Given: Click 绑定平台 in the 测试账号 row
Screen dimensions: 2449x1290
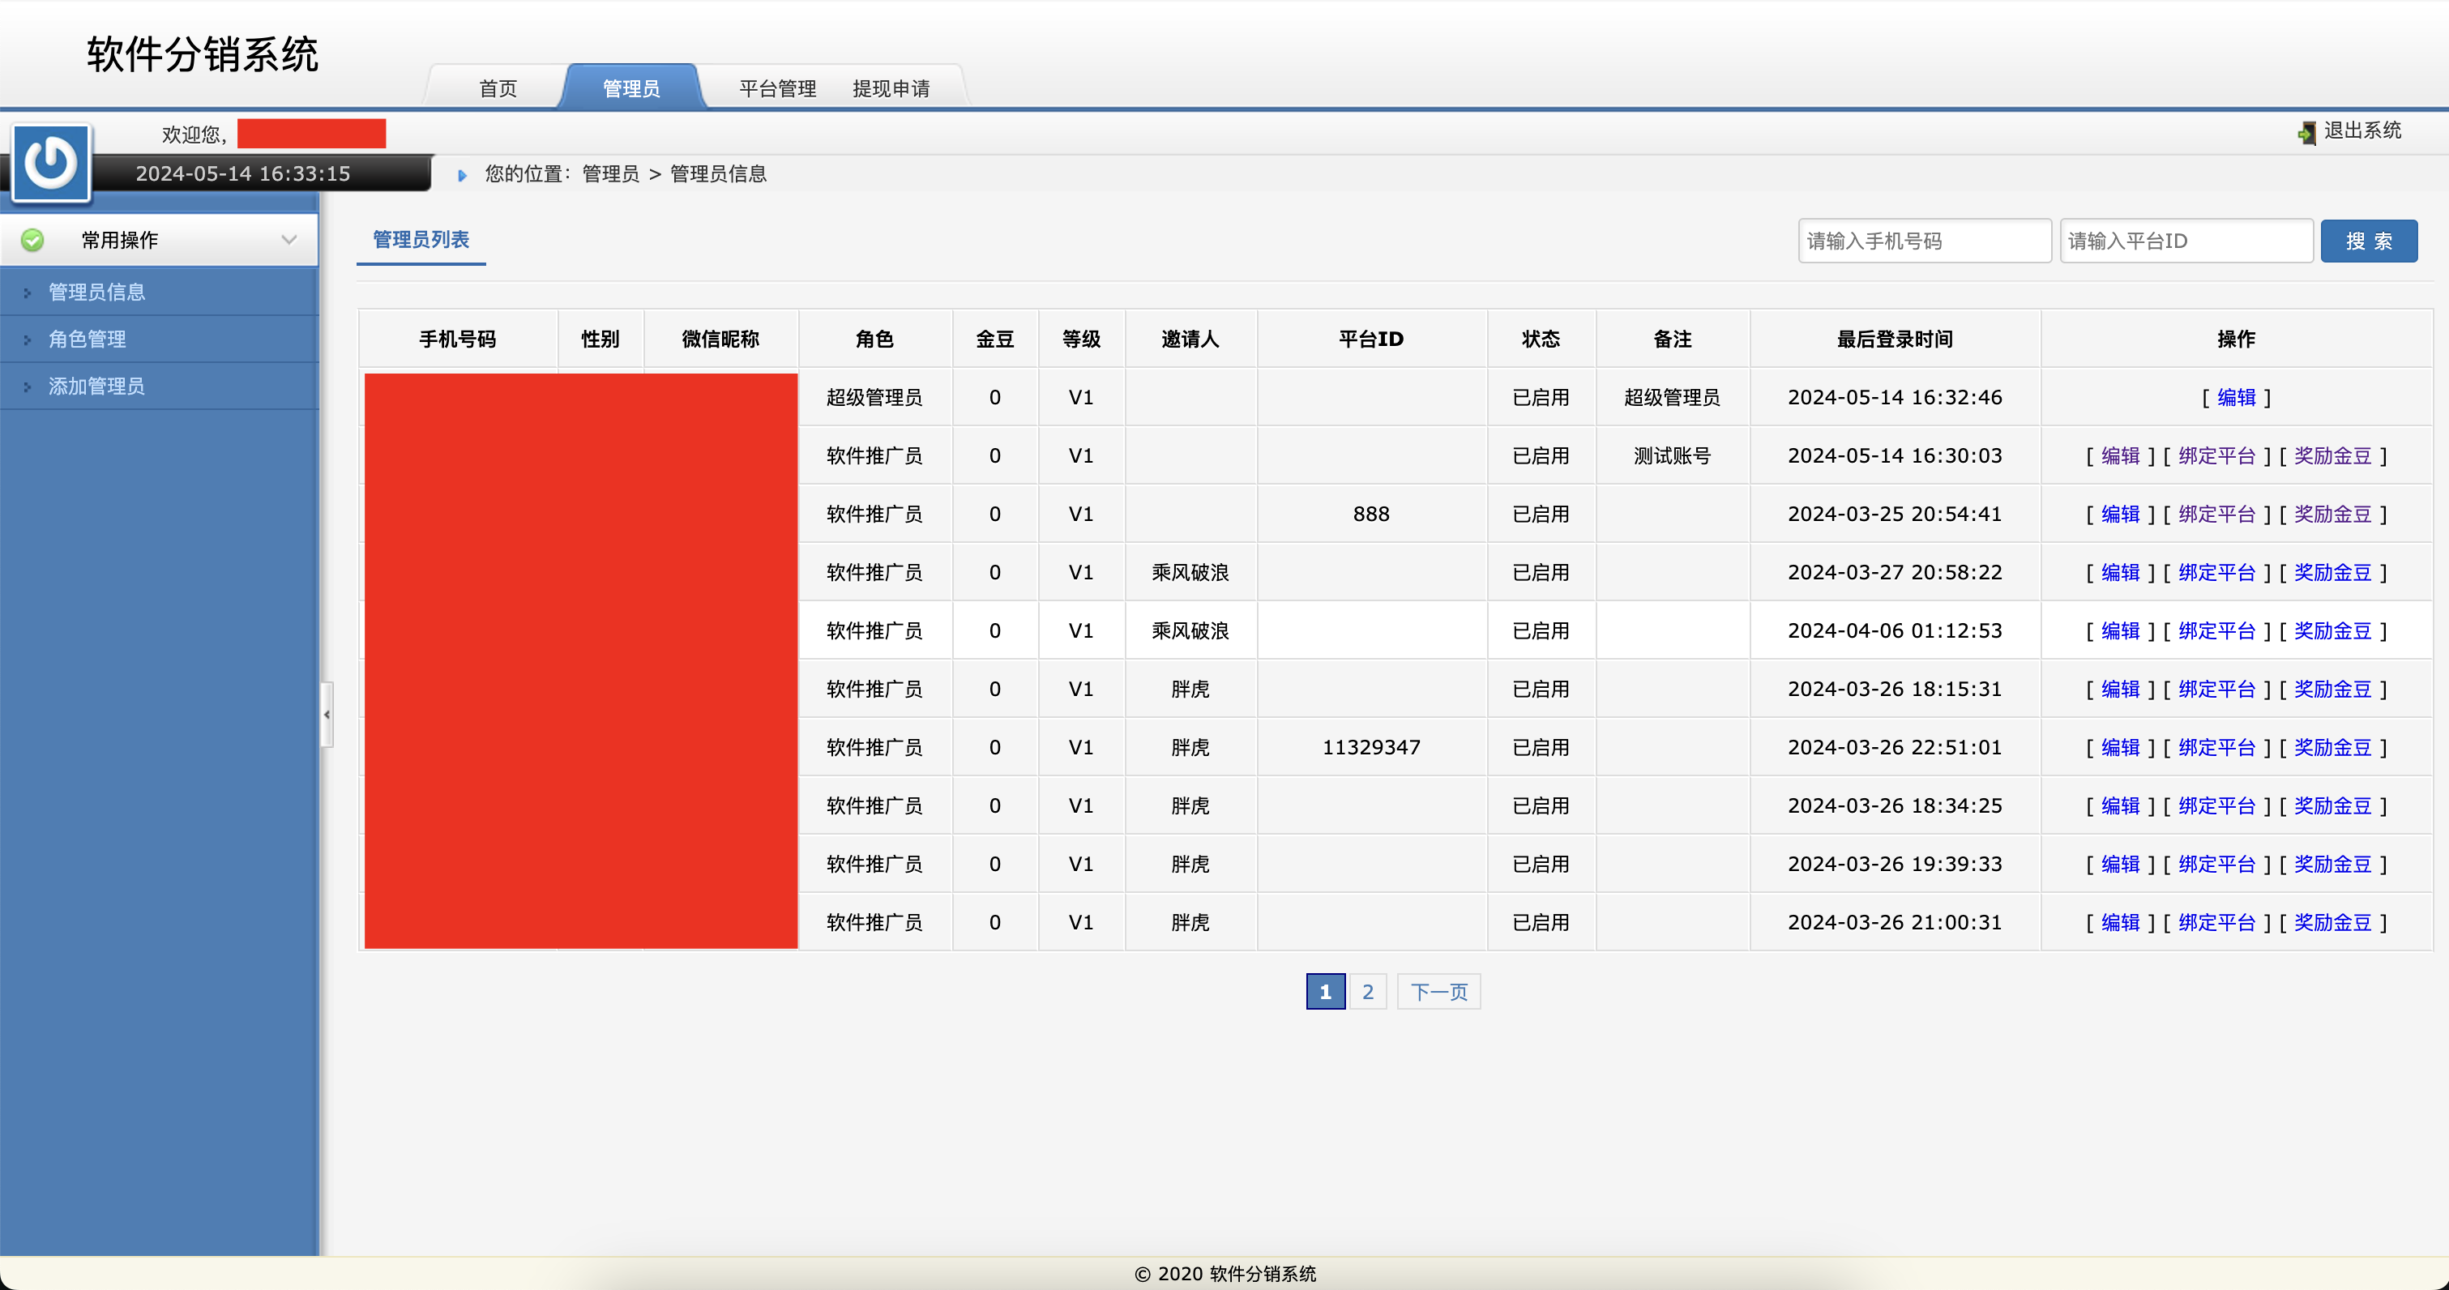Looking at the screenshot, I should click(x=2217, y=455).
